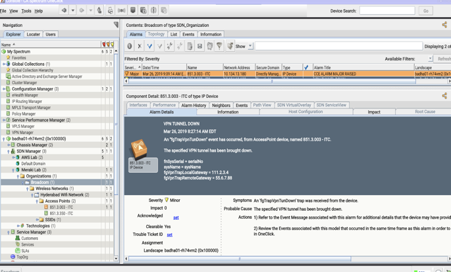This screenshot has width=451, height=272.
Task: Click the Refresh button near Available Filters
Action: pyautogui.click(x=443, y=58)
